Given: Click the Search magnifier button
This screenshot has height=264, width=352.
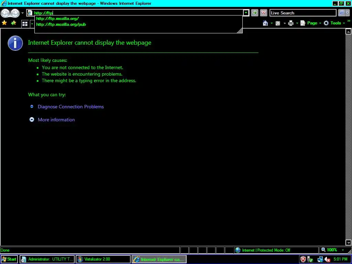Looking at the screenshot, I should (341, 13).
